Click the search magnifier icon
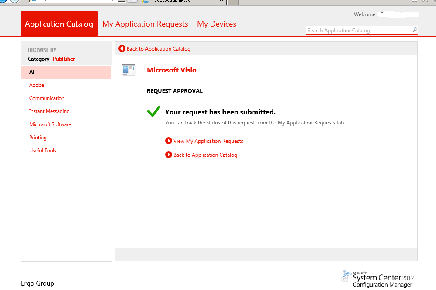The height and width of the screenshot is (290, 436). coord(415,30)
